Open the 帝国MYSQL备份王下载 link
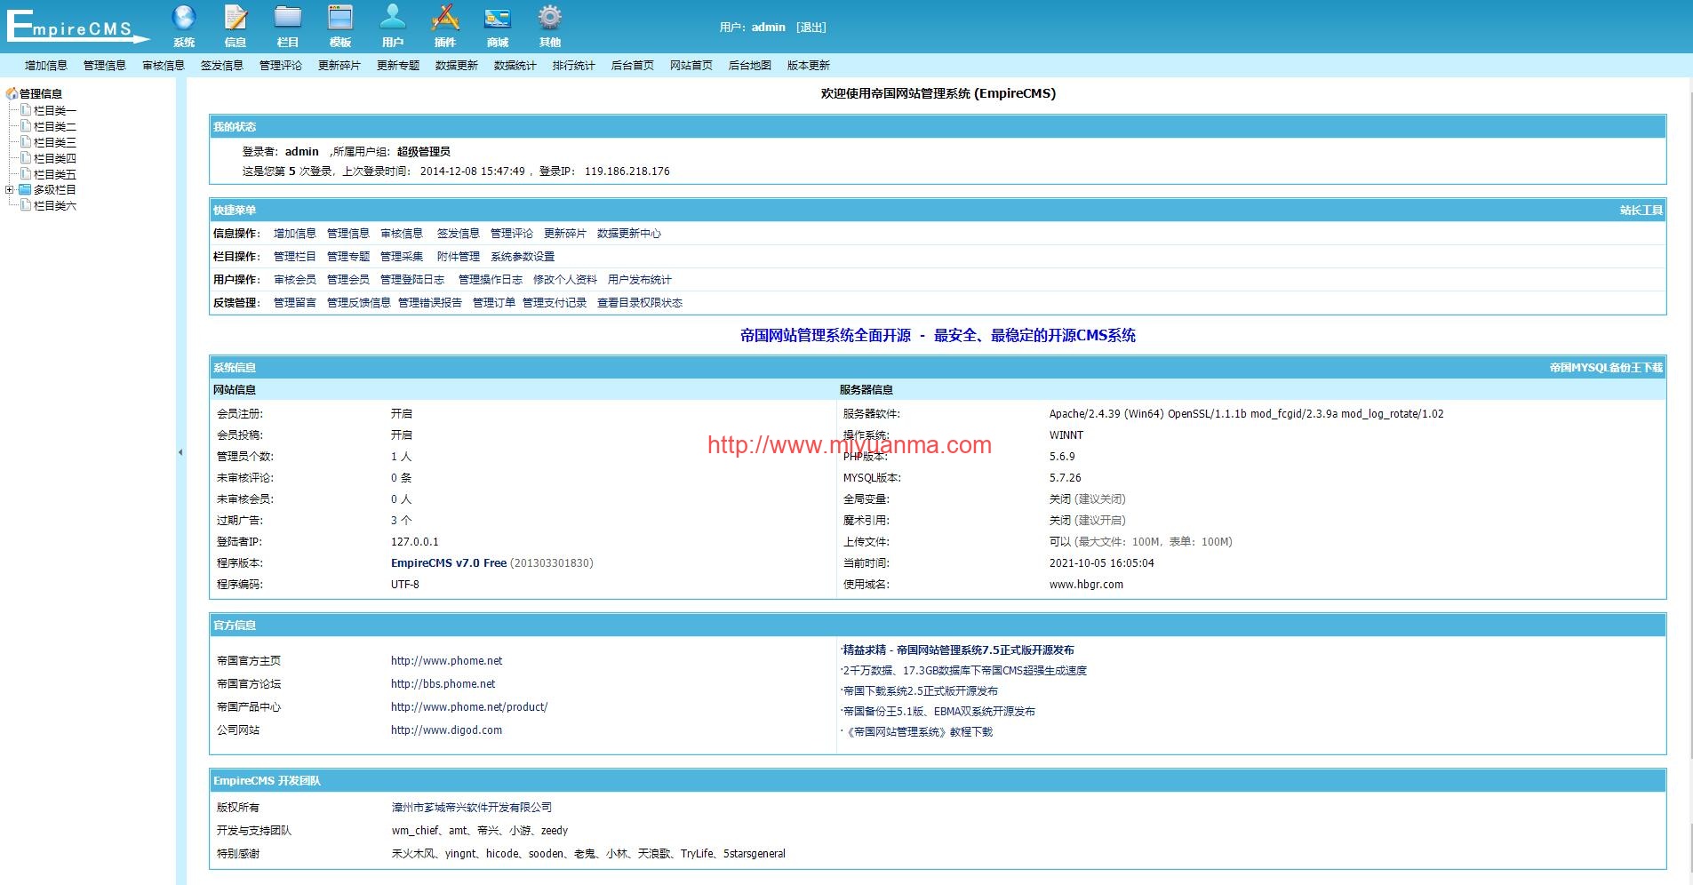1693x885 pixels. (x=1606, y=368)
